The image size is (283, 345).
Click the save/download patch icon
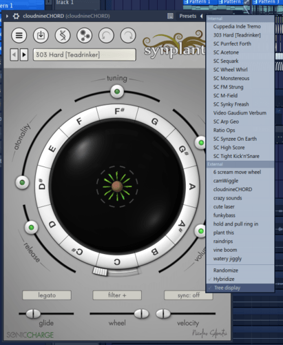[41, 35]
